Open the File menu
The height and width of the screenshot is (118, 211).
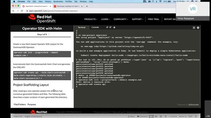pos(29,1)
